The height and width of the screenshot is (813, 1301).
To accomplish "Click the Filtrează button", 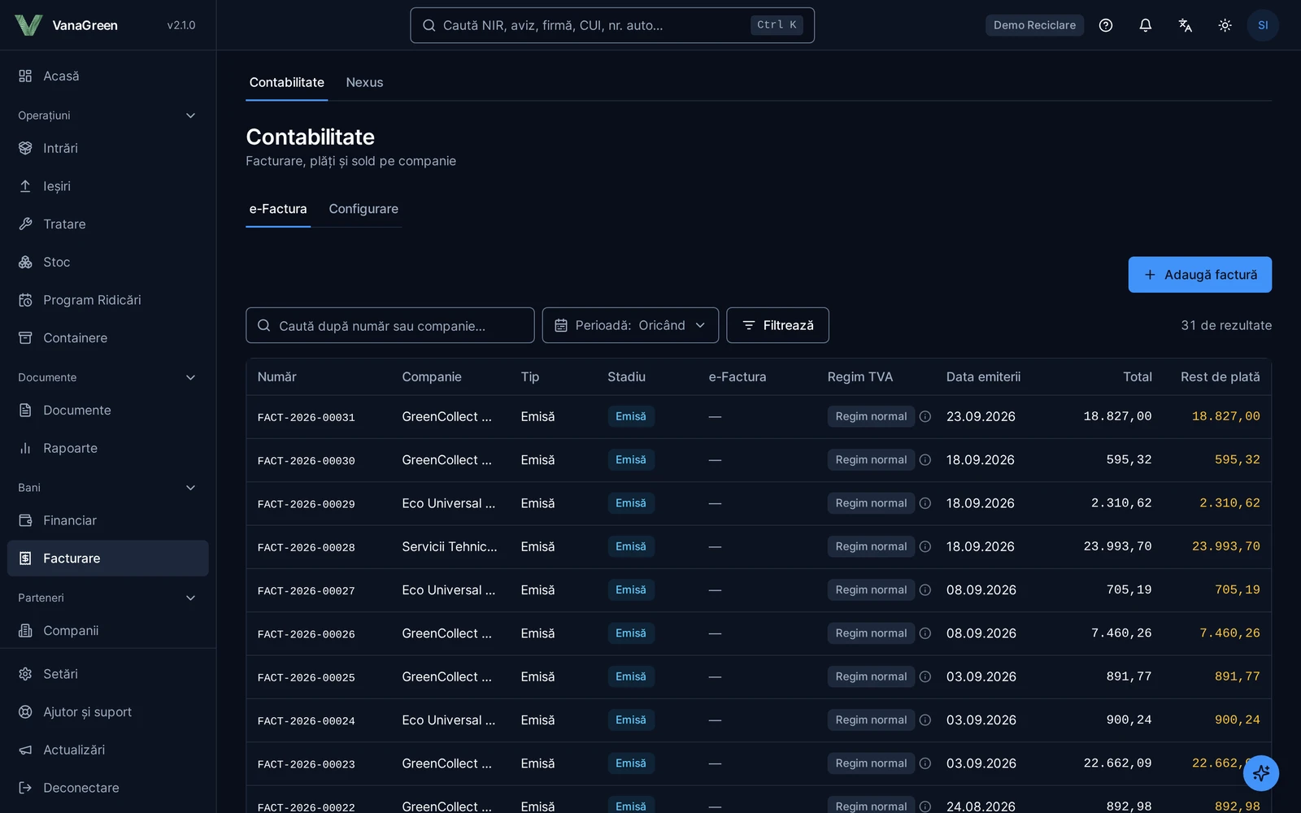I will coord(777,325).
